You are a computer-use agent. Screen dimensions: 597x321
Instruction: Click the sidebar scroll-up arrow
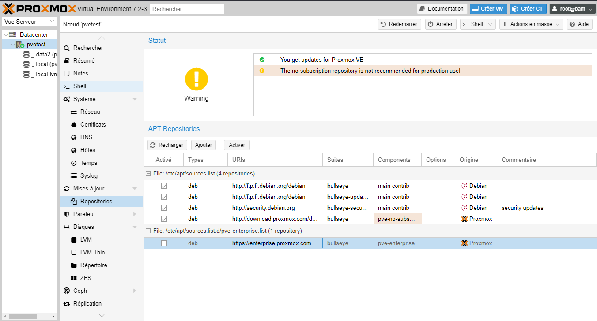coord(102,38)
